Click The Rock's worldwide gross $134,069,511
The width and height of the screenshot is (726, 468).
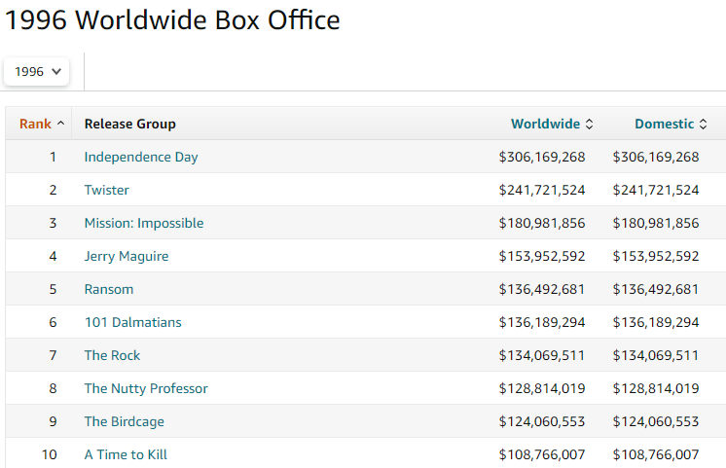[542, 355]
